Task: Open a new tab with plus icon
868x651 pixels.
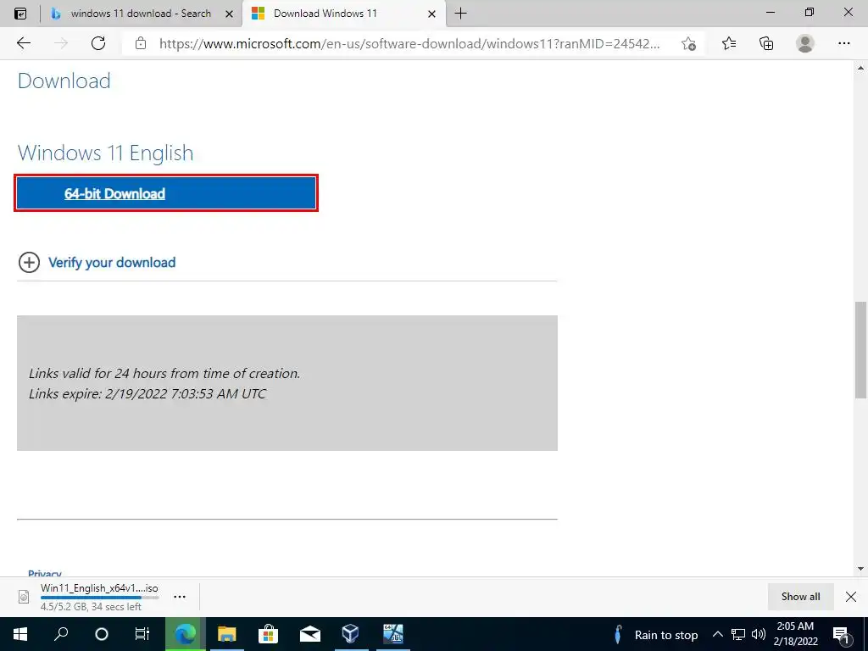Action: coord(460,14)
